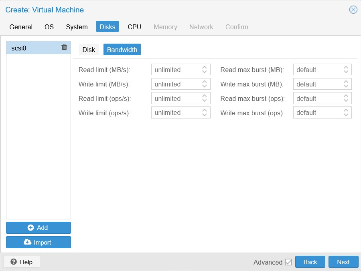Decrease Read limit (MB/s) with down arrow

205,72
